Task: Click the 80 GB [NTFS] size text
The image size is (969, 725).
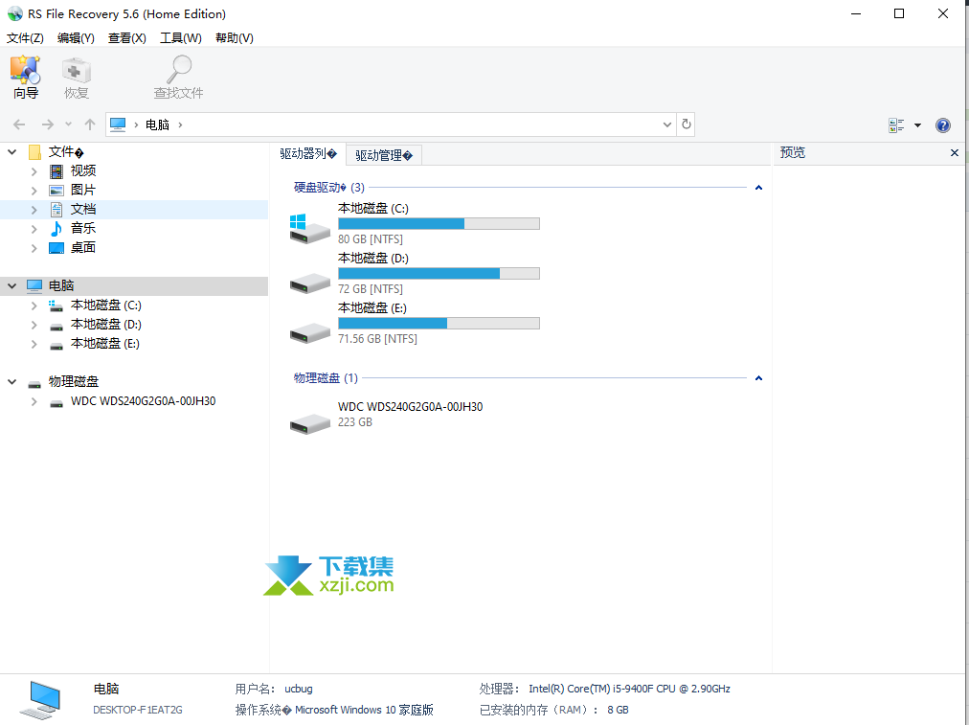Action: [x=371, y=239]
